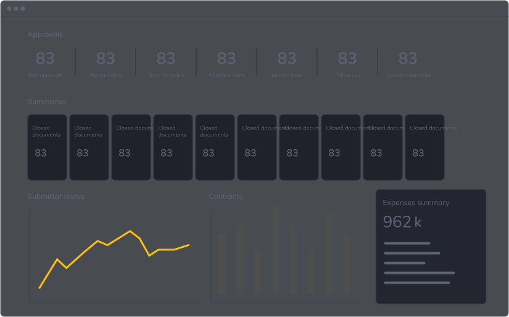The image size is (509, 317).
Task: Select the tallest bar in Contracts chart
Action: (x=275, y=250)
